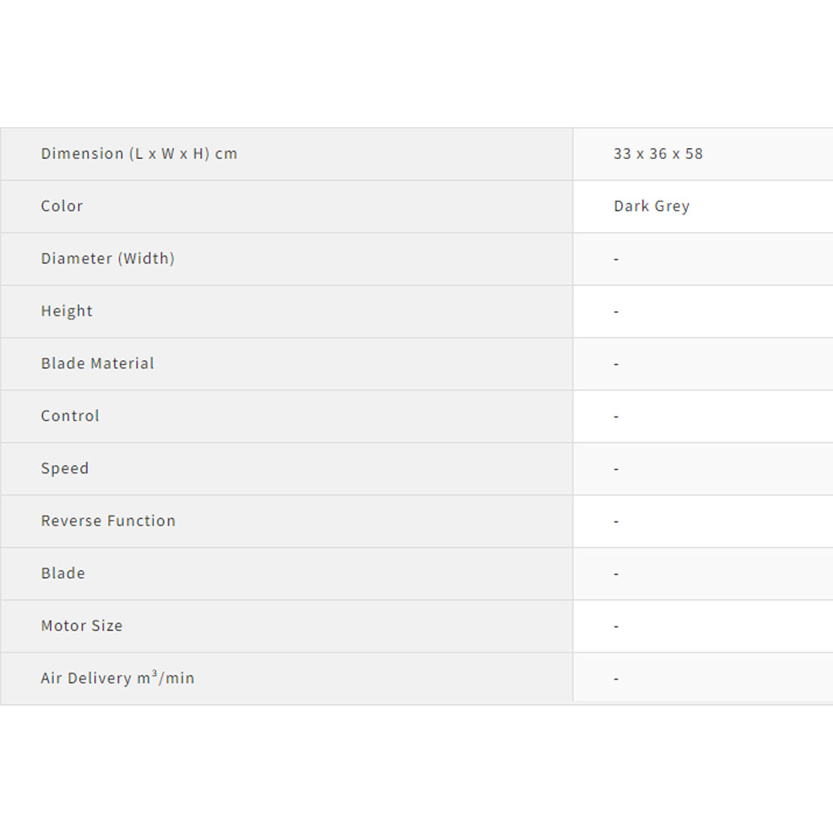Click the dash value in the Control row
833x833 pixels.
coord(616,416)
